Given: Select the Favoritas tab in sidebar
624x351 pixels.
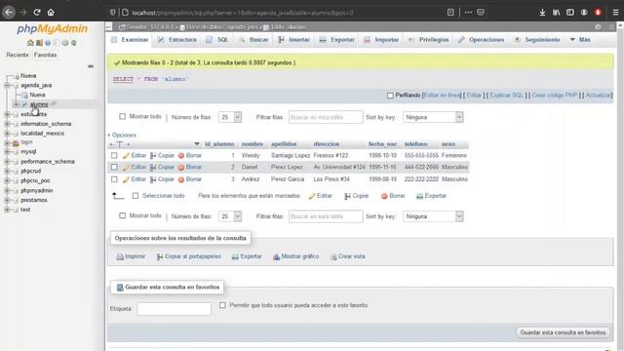Looking at the screenshot, I should 46,55.
